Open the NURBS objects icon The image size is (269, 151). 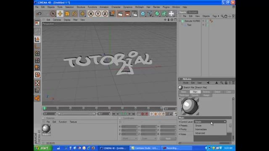coord(157,14)
